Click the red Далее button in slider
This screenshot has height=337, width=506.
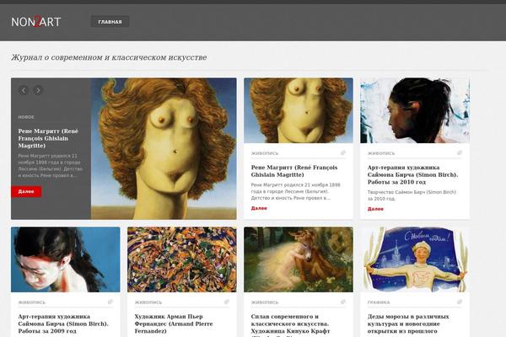tap(26, 191)
